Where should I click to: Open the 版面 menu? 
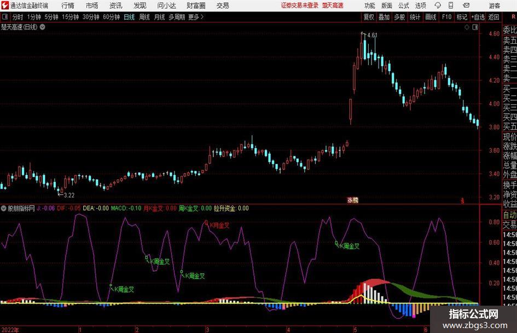coord(386,5)
